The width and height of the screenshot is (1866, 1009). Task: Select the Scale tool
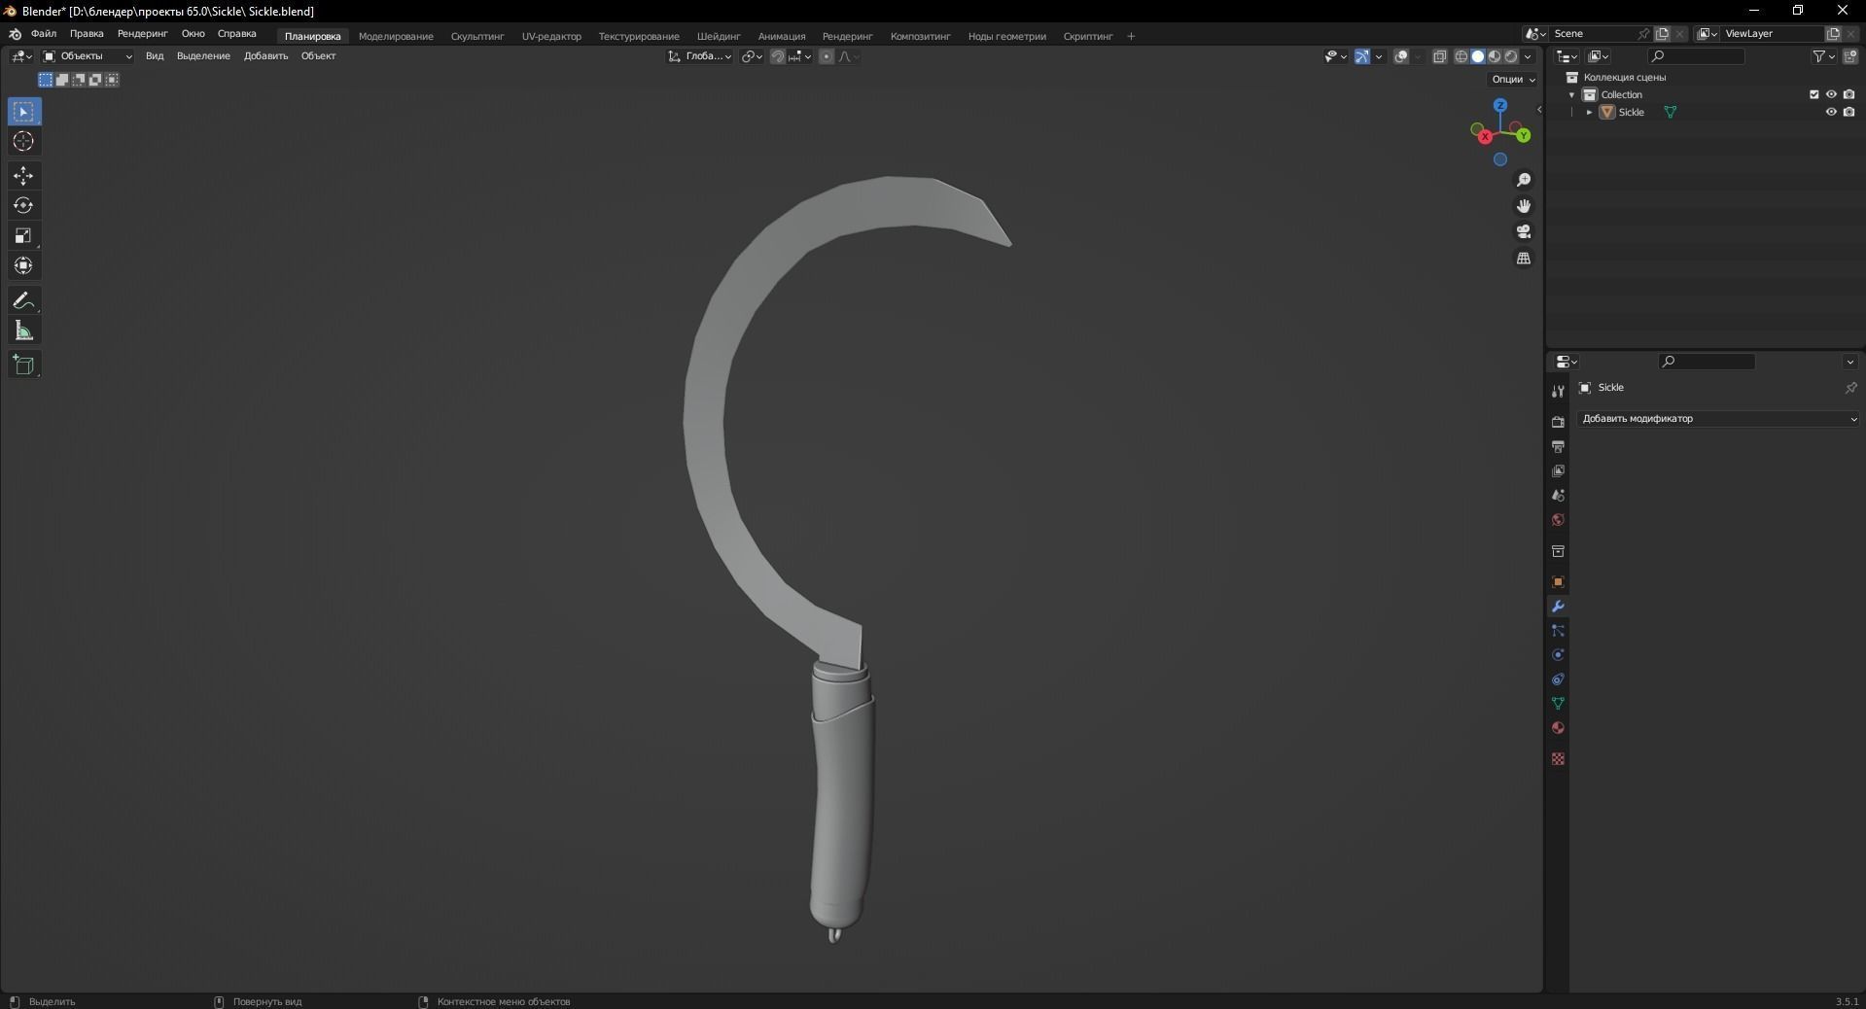22,236
